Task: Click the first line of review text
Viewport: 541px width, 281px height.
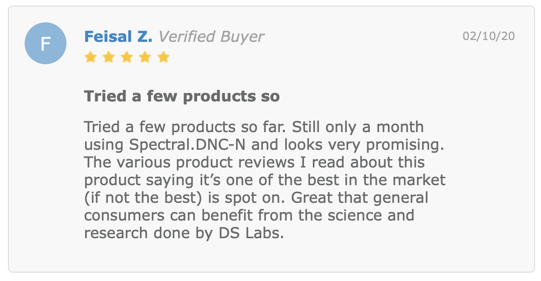Action: point(254,127)
